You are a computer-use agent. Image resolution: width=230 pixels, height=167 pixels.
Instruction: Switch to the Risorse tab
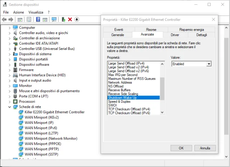[151, 29]
